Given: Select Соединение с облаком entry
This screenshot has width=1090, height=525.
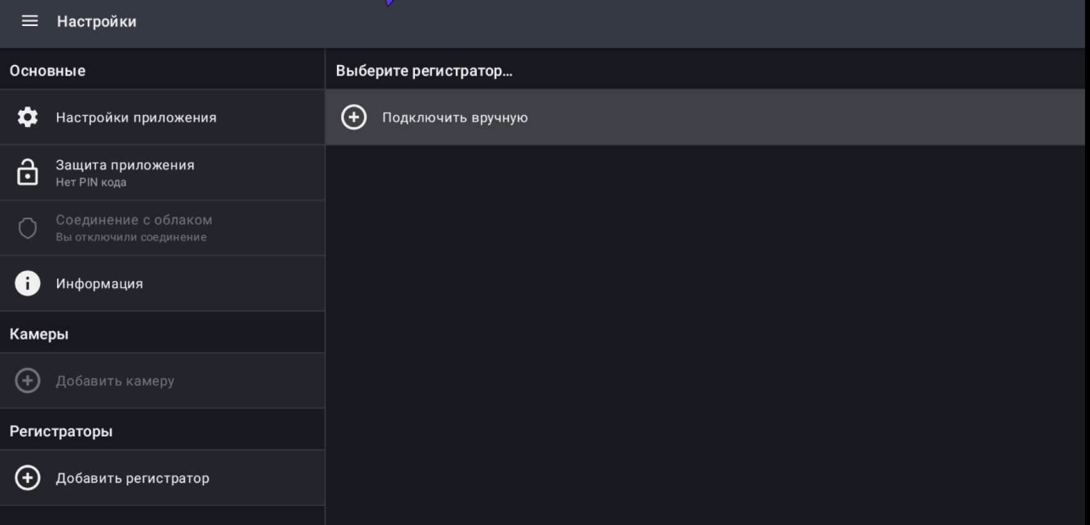Looking at the screenshot, I should (x=134, y=220).
